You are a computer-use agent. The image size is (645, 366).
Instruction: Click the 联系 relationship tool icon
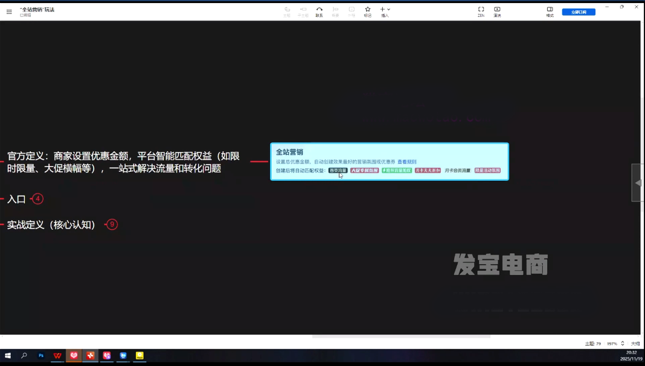coord(319,11)
